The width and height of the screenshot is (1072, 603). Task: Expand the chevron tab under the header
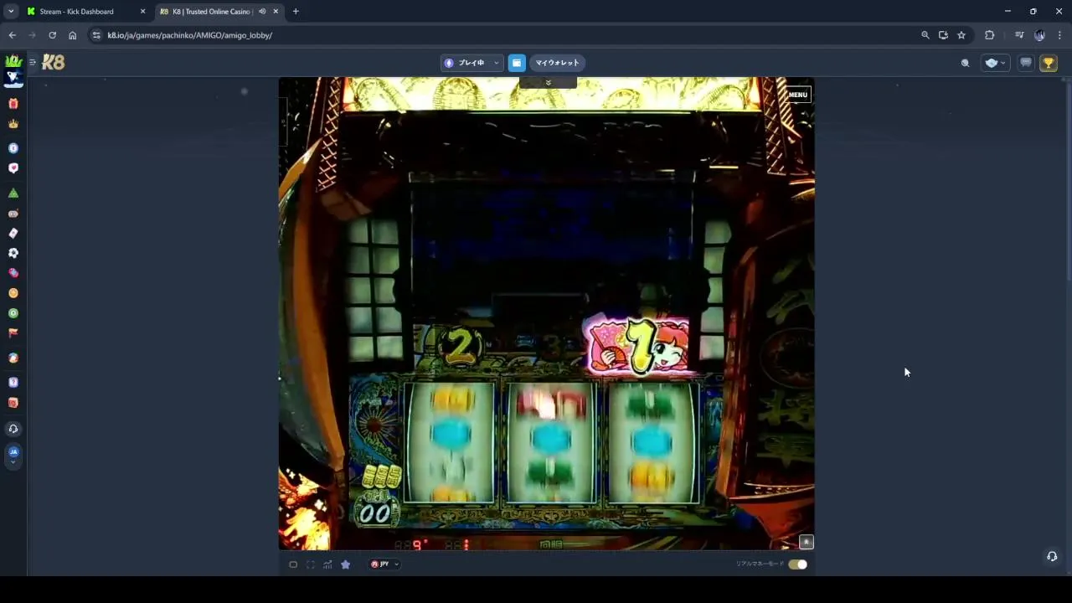pyautogui.click(x=548, y=82)
